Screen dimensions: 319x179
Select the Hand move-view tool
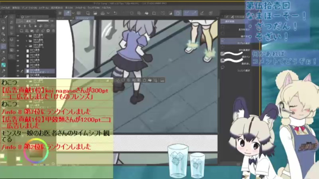(x=3, y=28)
